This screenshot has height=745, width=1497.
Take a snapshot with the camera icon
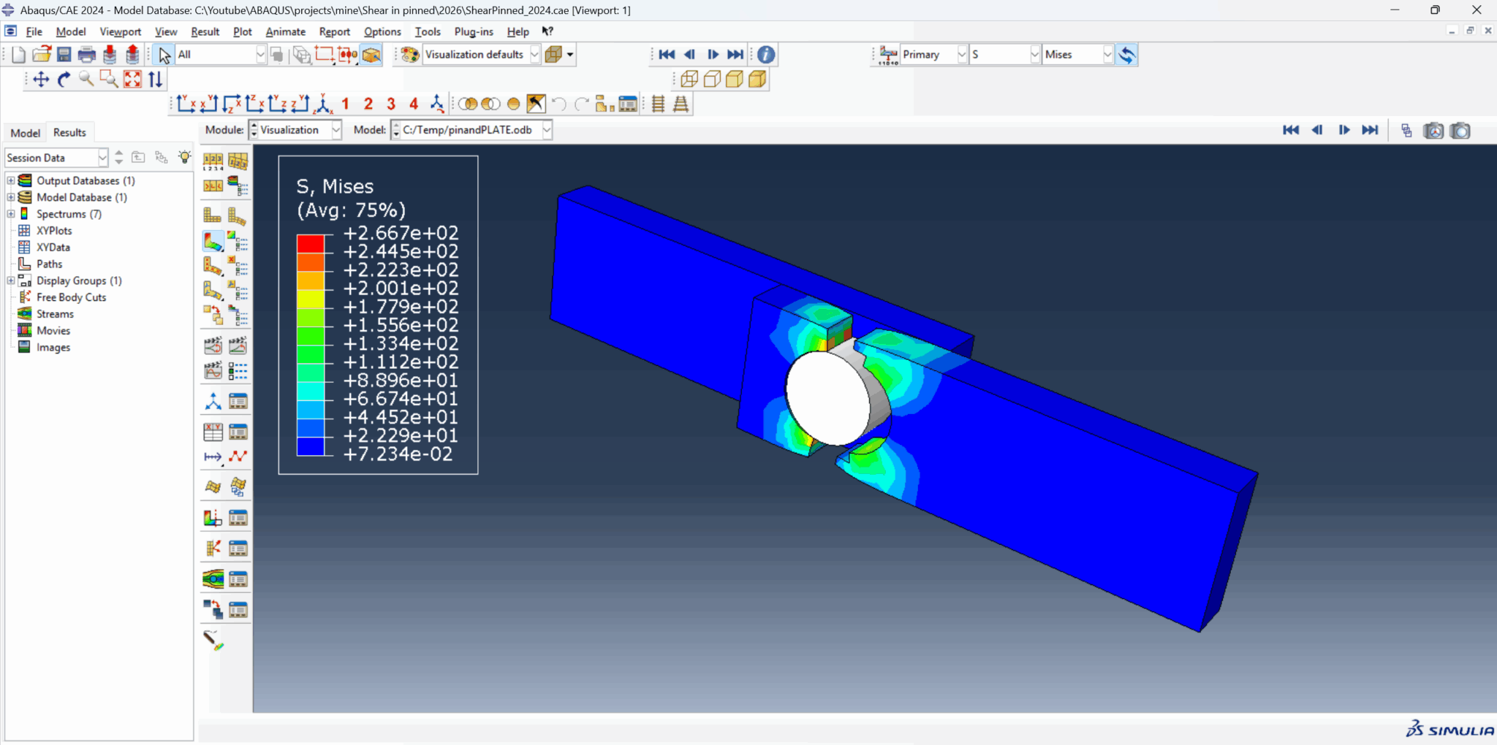(x=1460, y=130)
